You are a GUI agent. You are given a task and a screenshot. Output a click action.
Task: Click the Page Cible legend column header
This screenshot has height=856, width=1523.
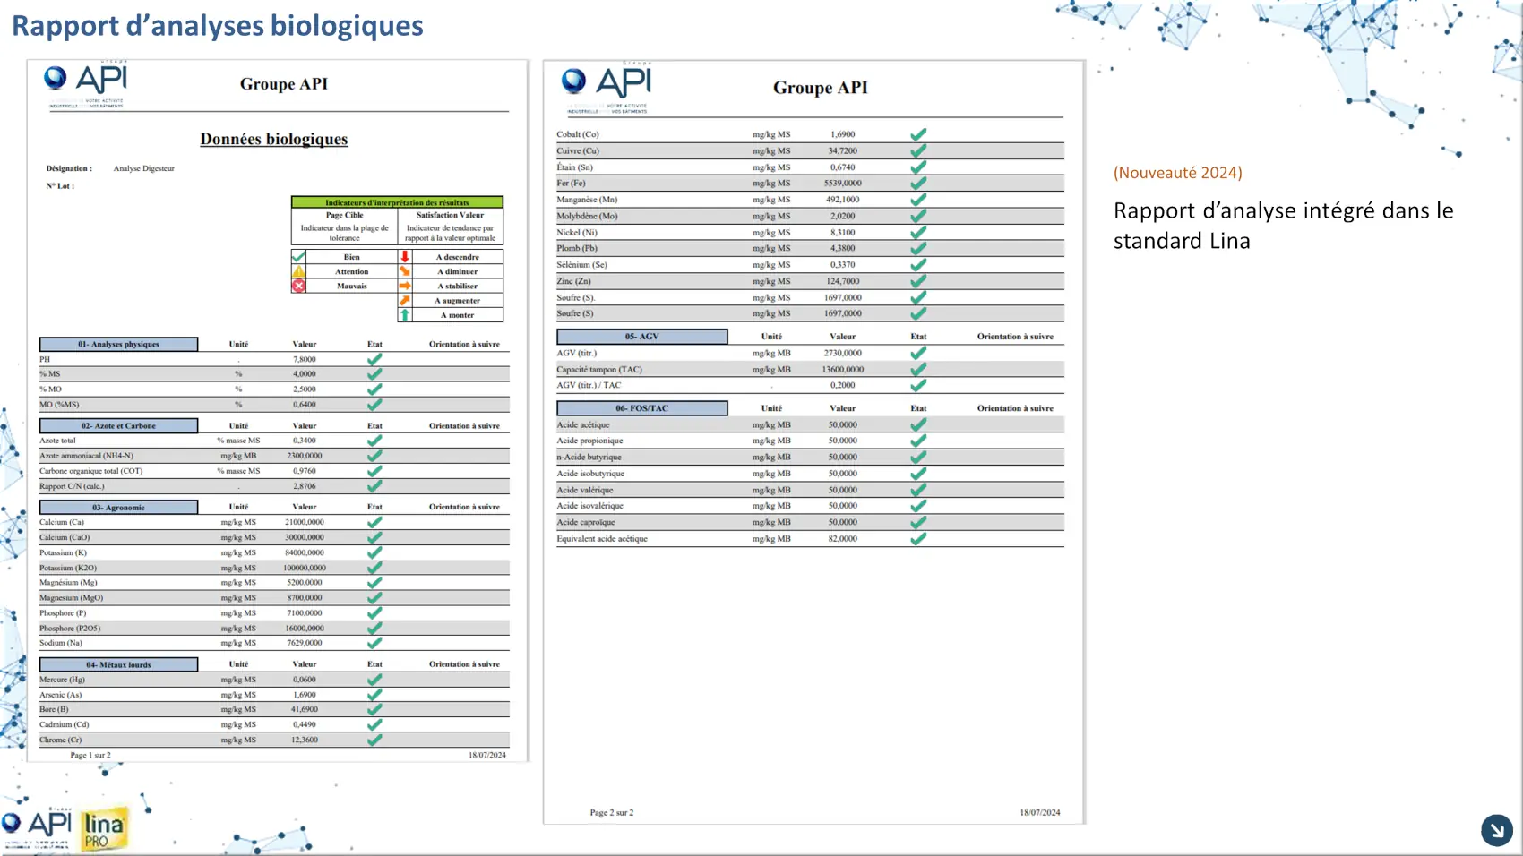344,215
